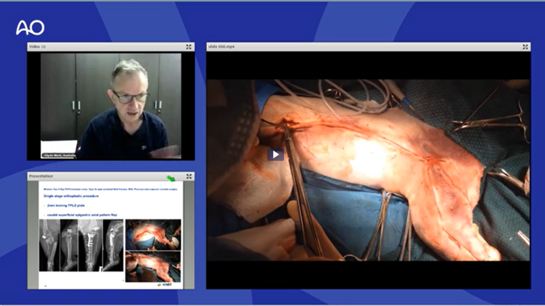
Task: Click the green arrow pointer in Presentation header
Action: (x=171, y=177)
